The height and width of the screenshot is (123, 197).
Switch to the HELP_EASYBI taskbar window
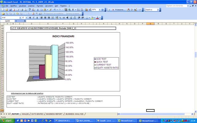coord(85,121)
